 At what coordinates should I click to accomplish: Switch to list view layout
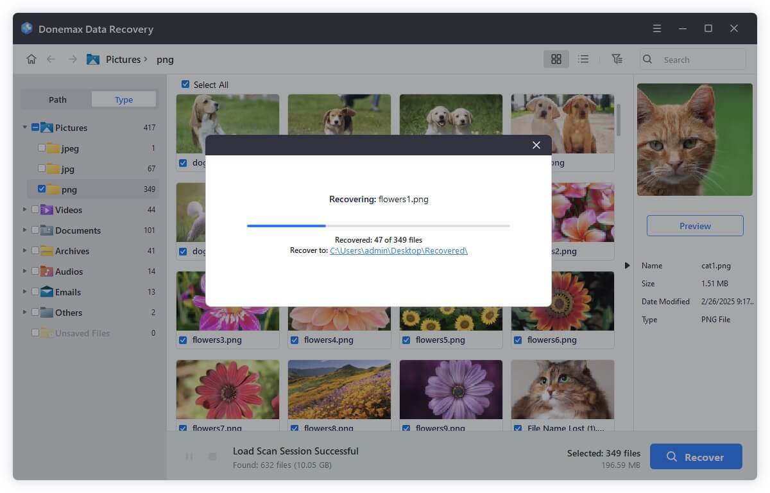(x=583, y=58)
